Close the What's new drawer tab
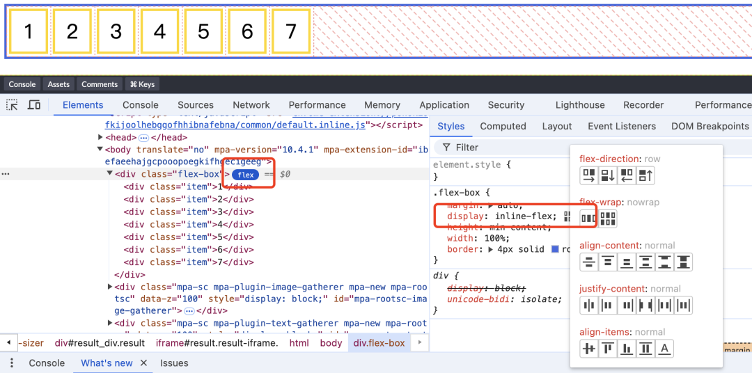The image size is (752, 373). (x=143, y=363)
